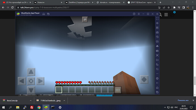This screenshot has height=110, width=196.
Task: Switch to donate.ru browser tab
Action: coord(110,2)
